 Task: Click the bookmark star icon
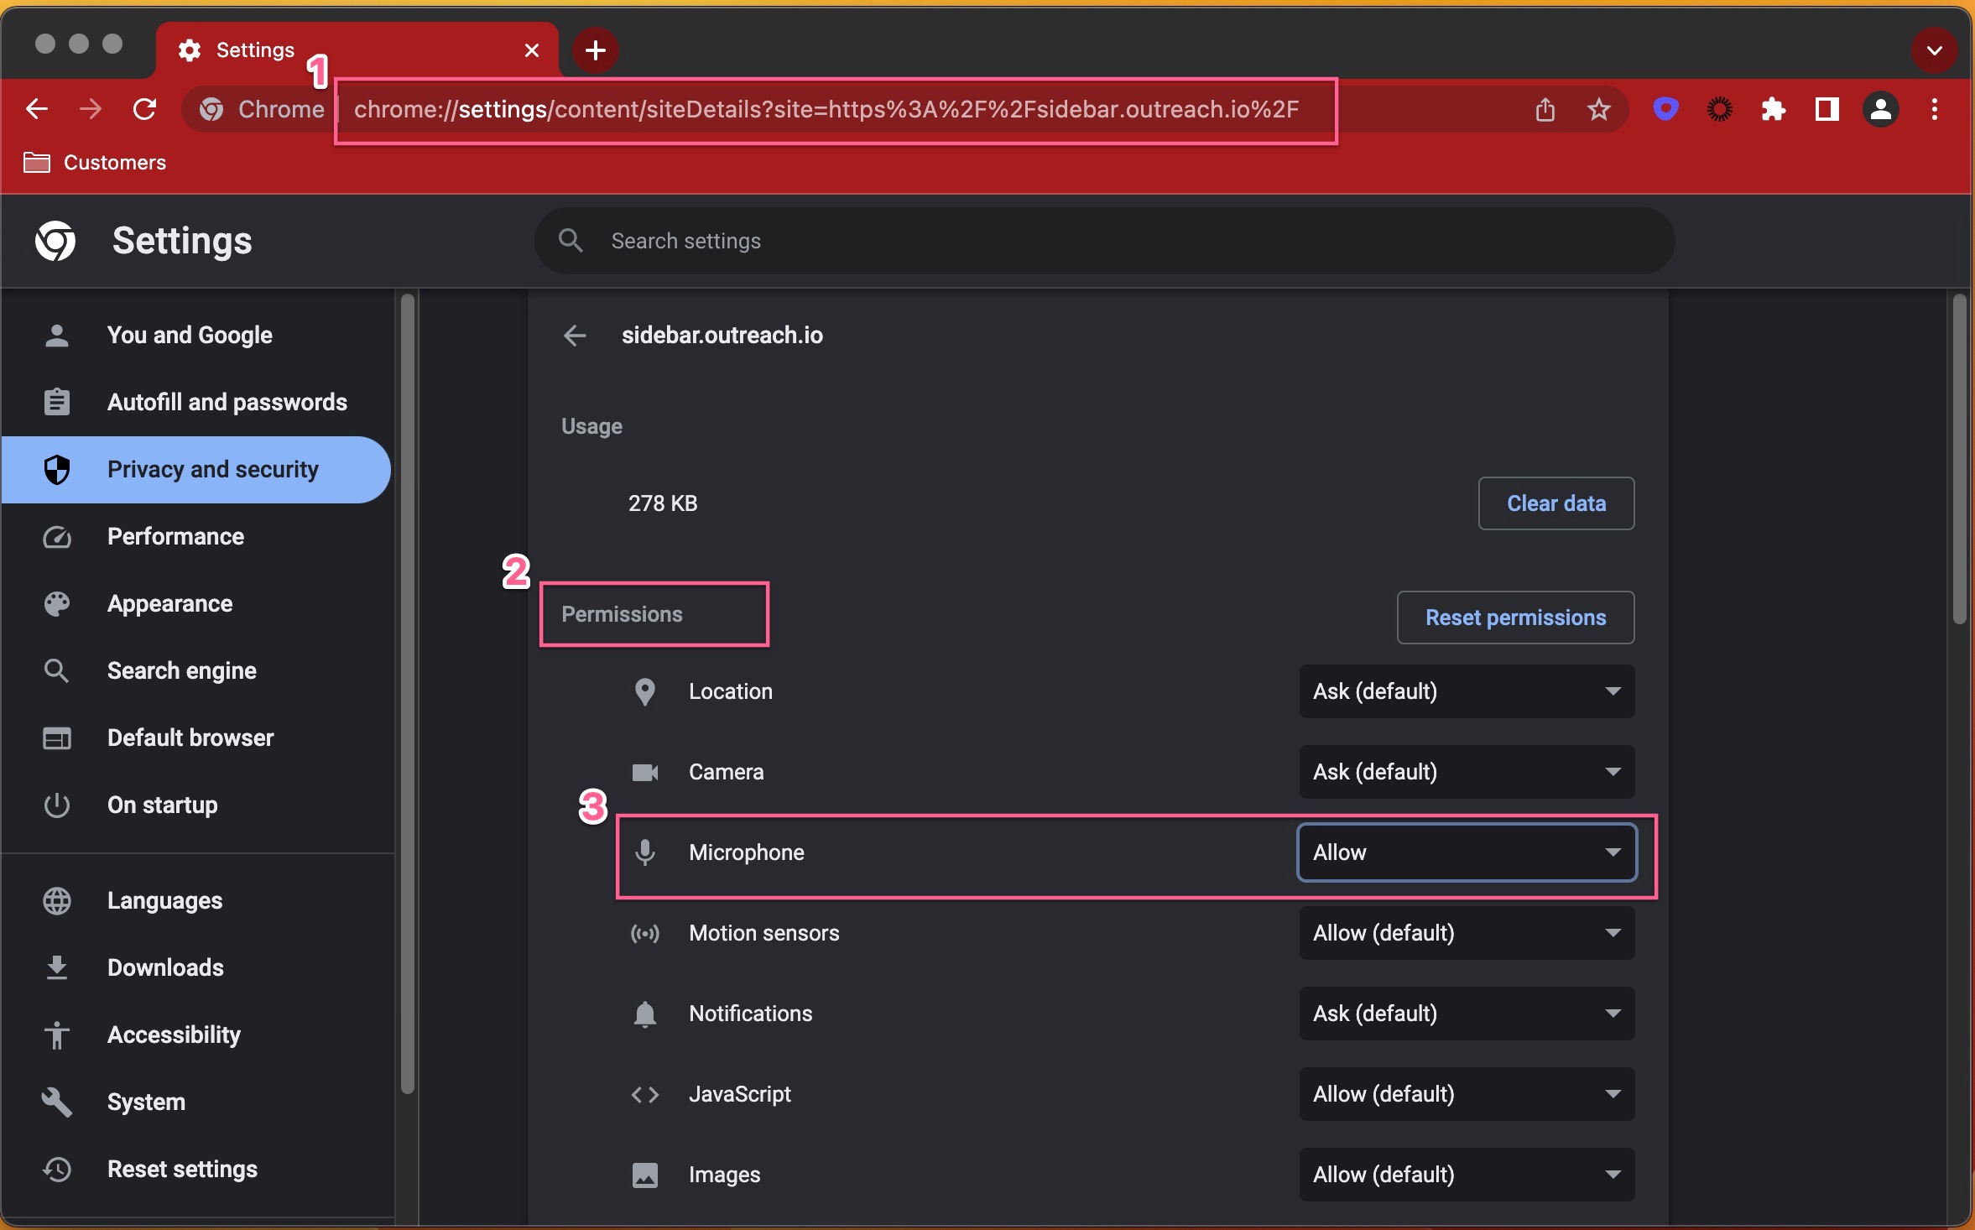(x=1599, y=109)
